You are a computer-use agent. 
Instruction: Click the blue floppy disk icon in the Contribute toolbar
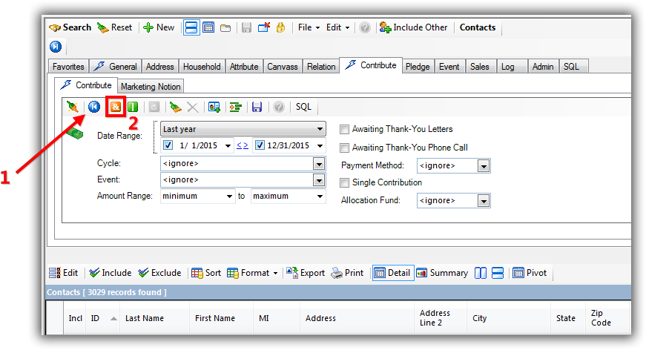(x=257, y=107)
